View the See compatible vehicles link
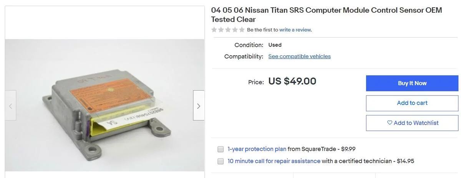This screenshot has width=461, height=178. click(299, 56)
